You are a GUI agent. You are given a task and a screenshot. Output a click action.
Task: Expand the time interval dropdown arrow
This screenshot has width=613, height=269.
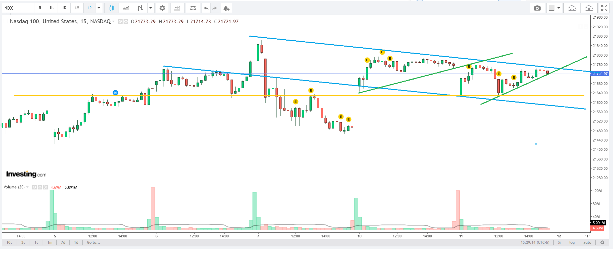pos(99,8)
